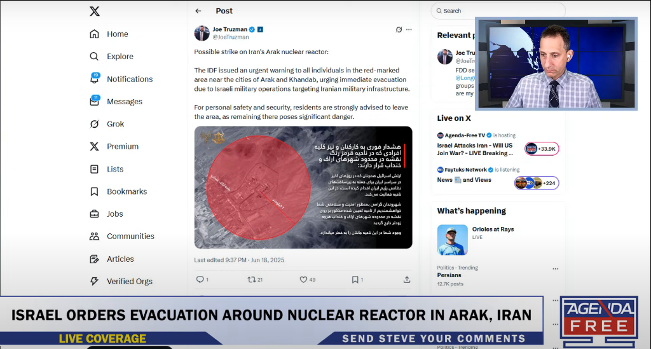Screen dimensions: 651x349
Task: Open the Persians trending topic
Action: pyautogui.click(x=449, y=275)
